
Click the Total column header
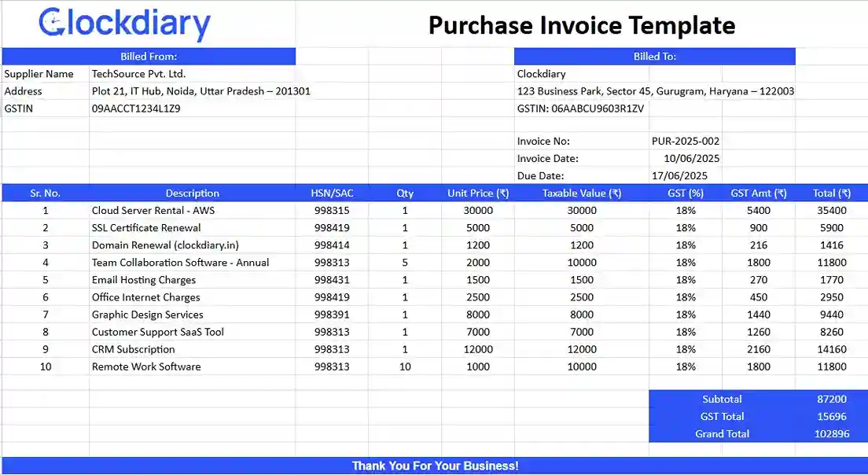click(832, 193)
